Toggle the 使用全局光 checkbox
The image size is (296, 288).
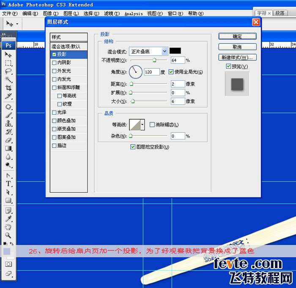click(171, 72)
